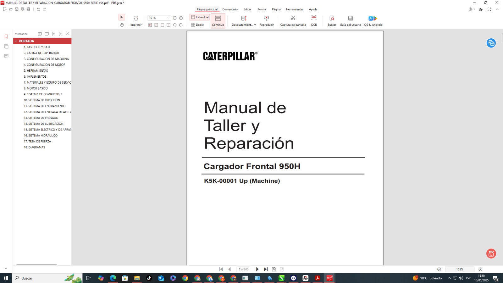This screenshot has width=503, height=283.
Task: Open the Forma tab
Action: [262, 9]
